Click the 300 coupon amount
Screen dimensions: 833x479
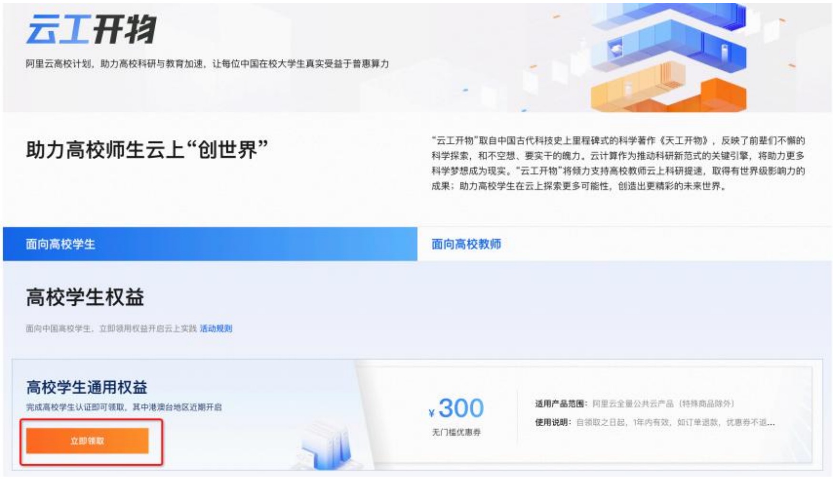[461, 409]
